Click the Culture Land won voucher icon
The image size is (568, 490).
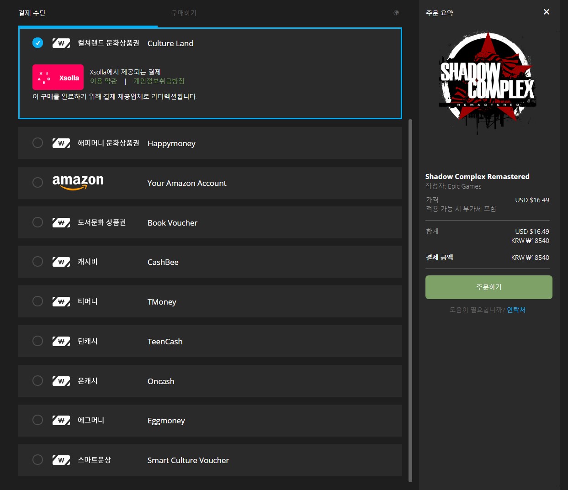(61, 43)
